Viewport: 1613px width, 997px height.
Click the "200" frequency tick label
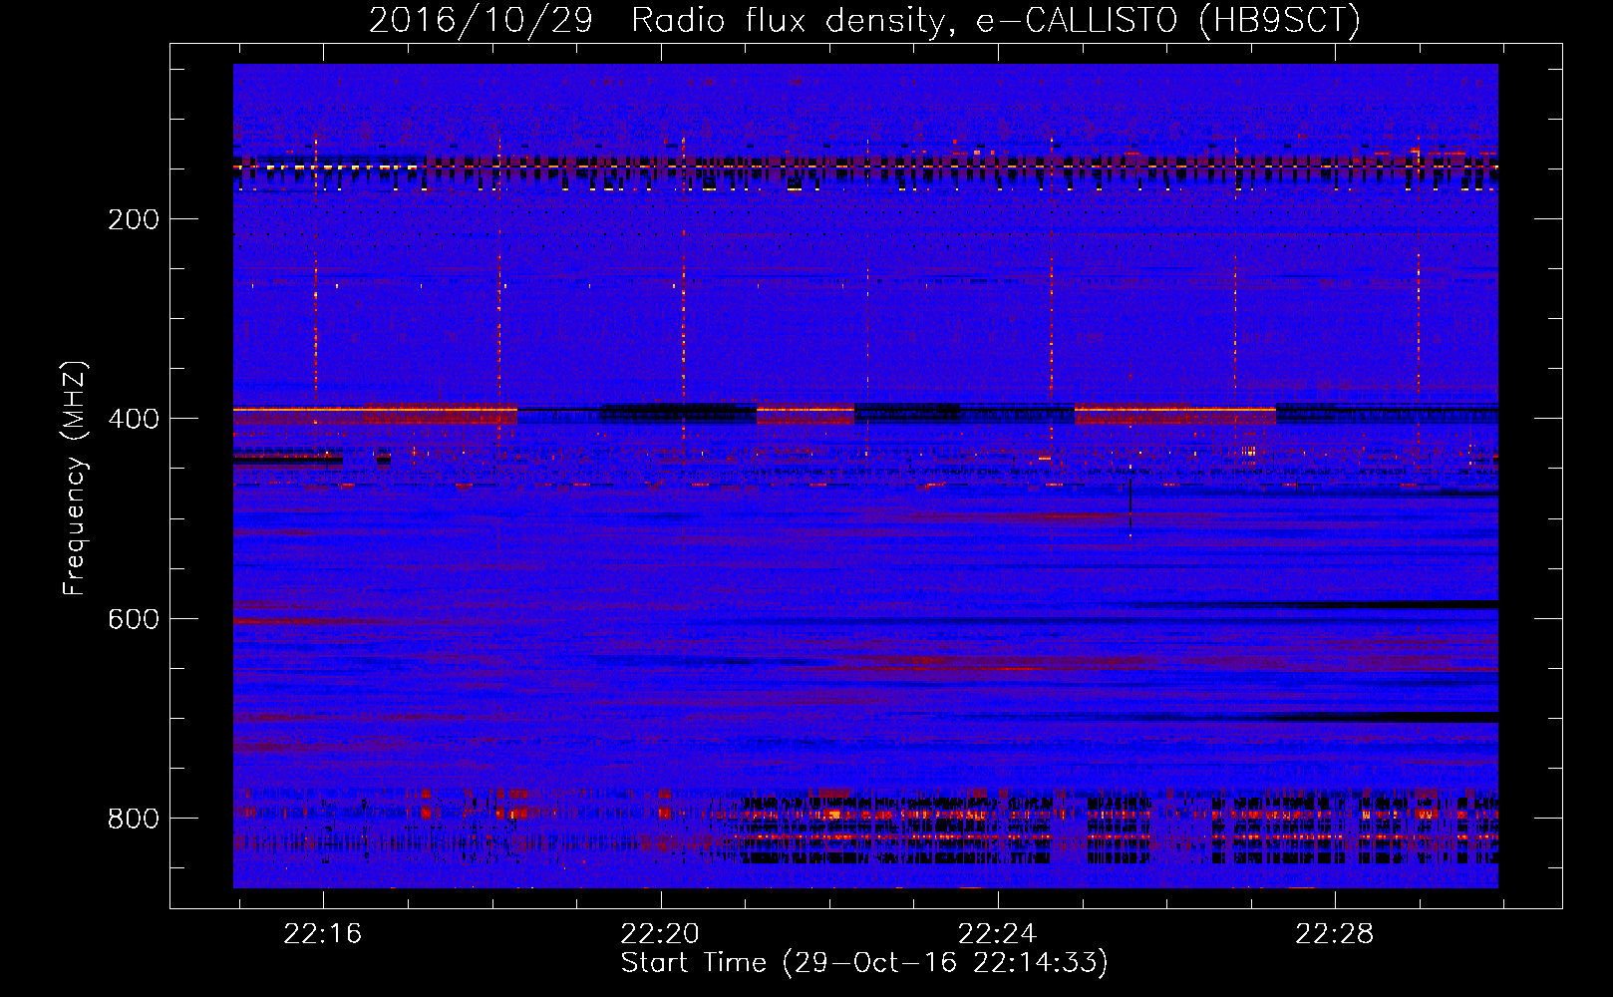134,219
